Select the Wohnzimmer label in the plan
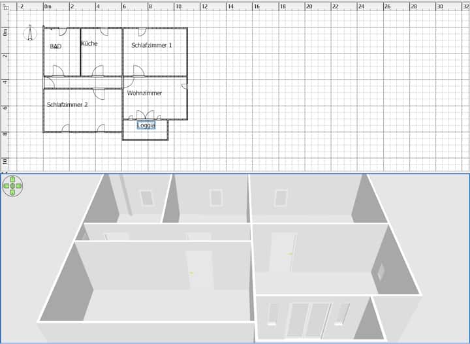This screenshot has height=344, width=470. (x=144, y=93)
